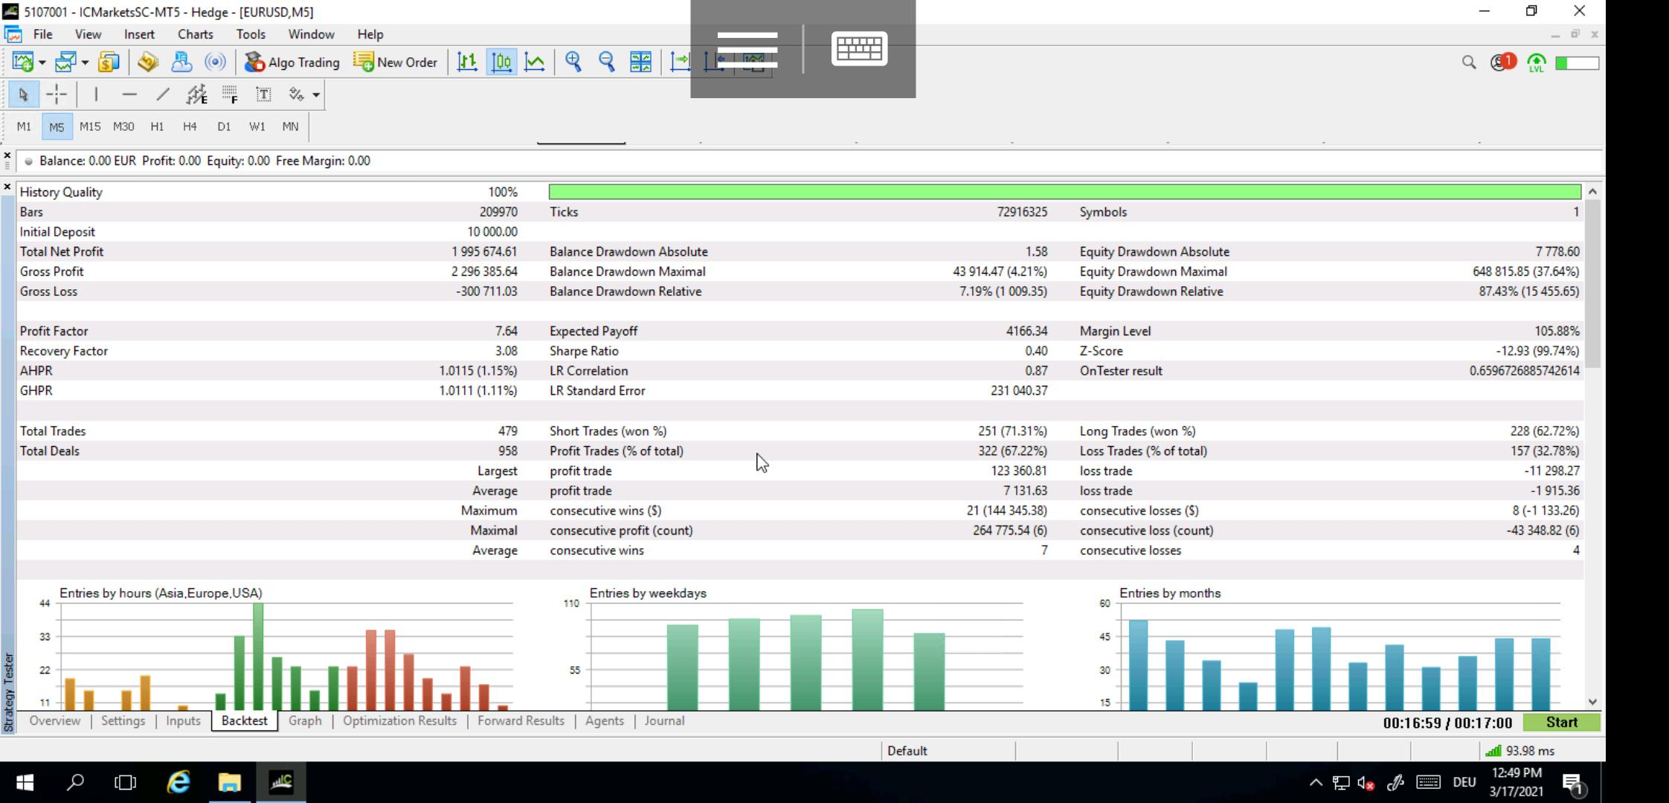Image resolution: width=1669 pixels, height=803 pixels.
Task: Select the D1 timeframe
Action: pyautogui.click(x=224, y=126)
